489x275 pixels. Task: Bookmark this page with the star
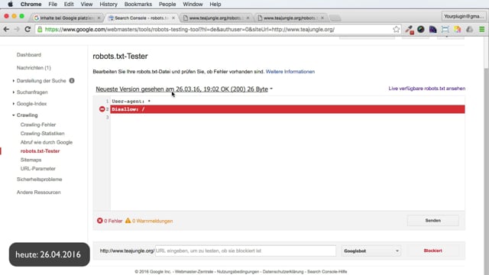[396, 29]
